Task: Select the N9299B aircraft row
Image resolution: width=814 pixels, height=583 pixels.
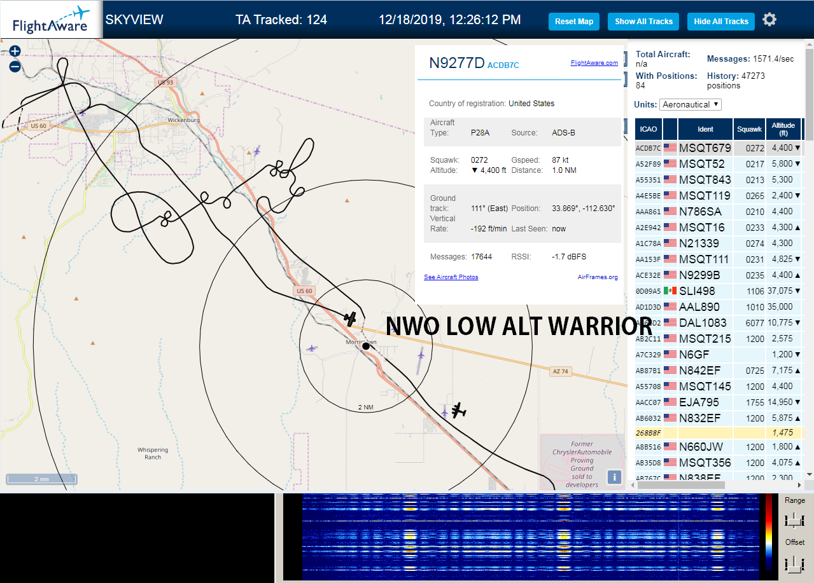Action: tap(719, 275)
